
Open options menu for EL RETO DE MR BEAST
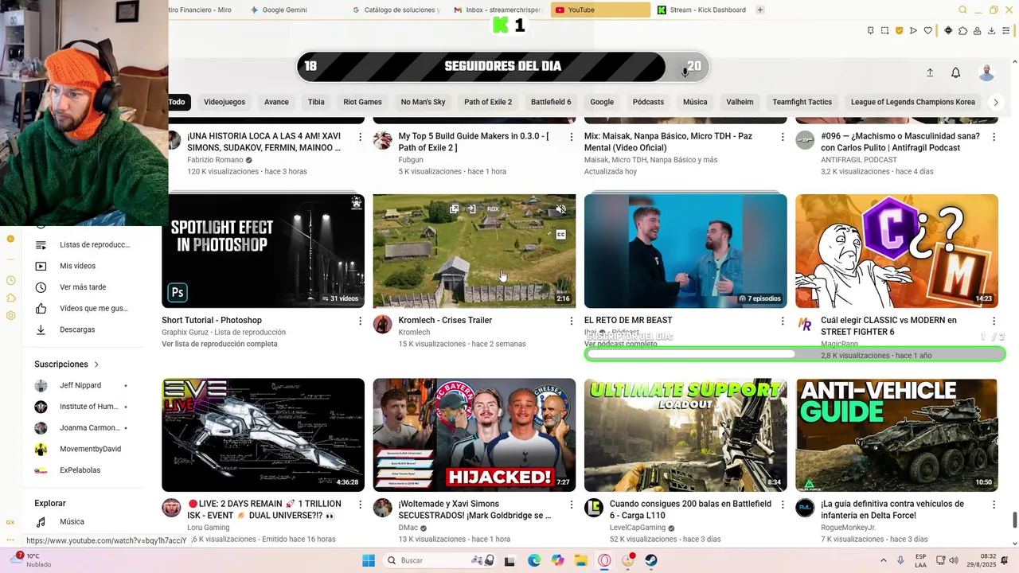(783, 321)
